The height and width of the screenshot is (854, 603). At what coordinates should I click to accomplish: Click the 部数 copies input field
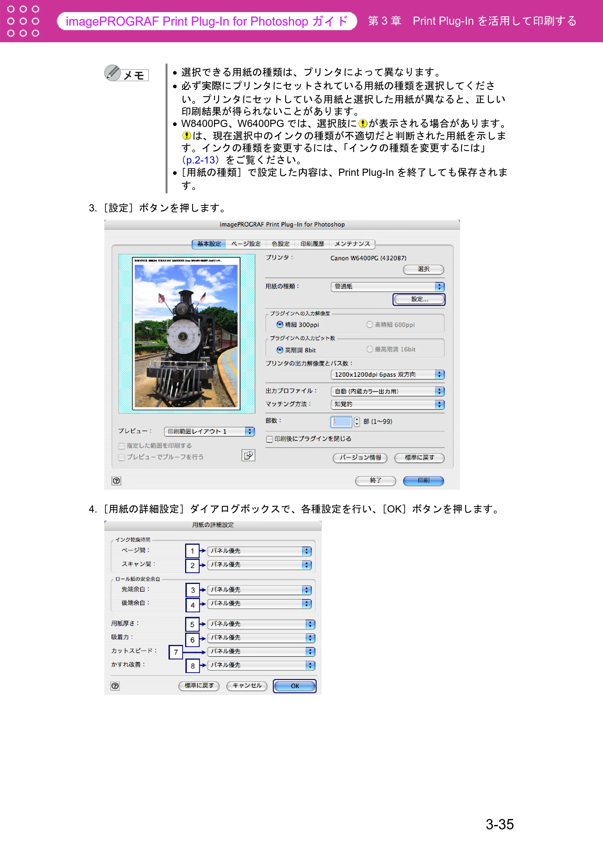pyautogui.click(x=341, y=422)
